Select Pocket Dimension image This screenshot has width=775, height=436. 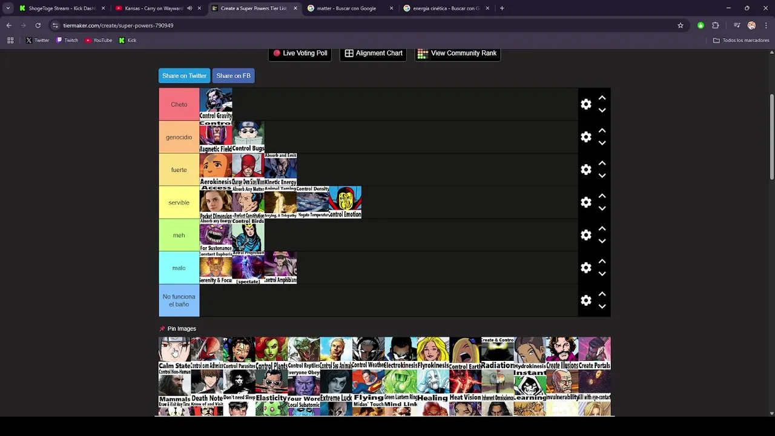tap(216, 202)
